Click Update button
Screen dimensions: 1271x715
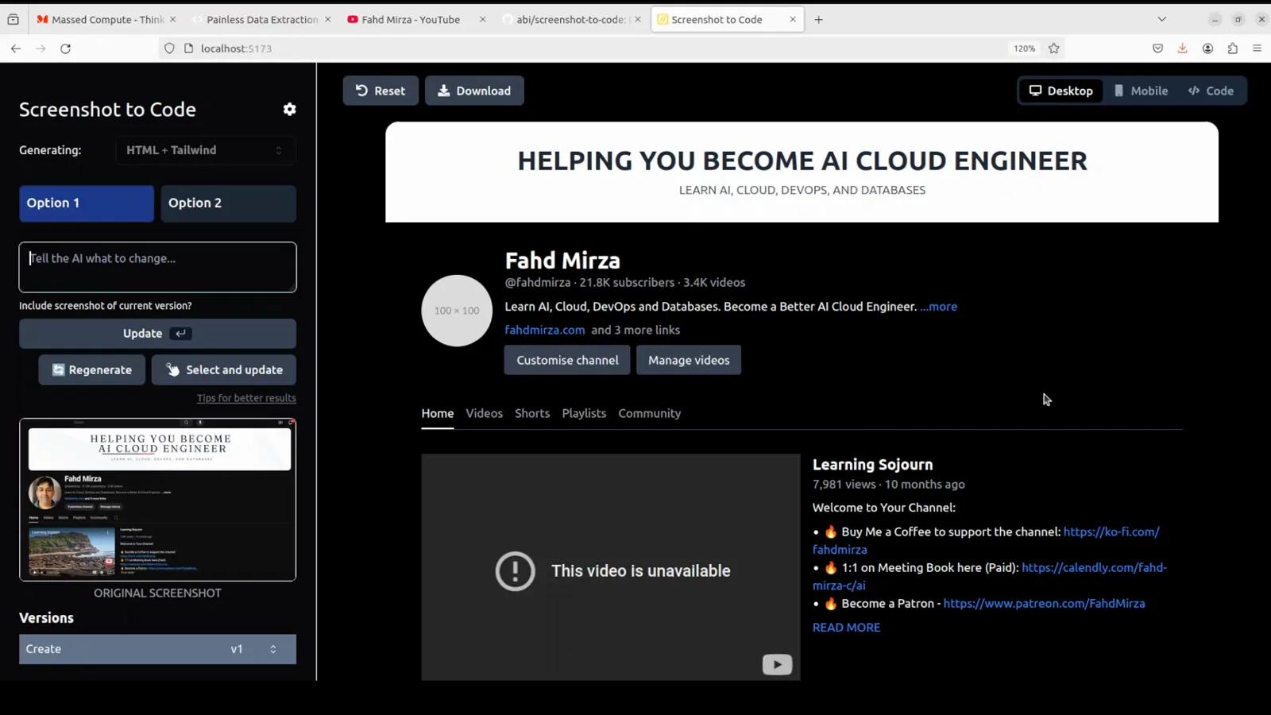157,334
